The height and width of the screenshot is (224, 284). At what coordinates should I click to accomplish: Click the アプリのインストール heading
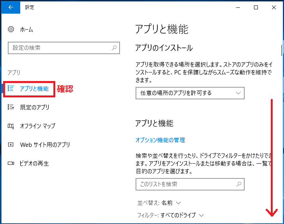click(x=164, y=48)
